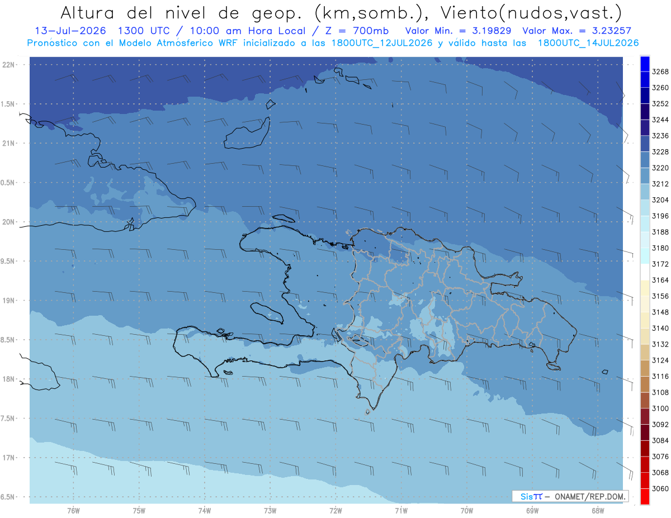Click the '19N' latitude label

8,301
